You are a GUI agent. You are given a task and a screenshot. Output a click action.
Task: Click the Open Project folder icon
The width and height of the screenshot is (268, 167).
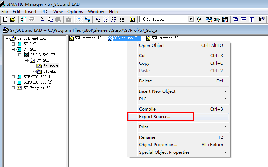13,20
